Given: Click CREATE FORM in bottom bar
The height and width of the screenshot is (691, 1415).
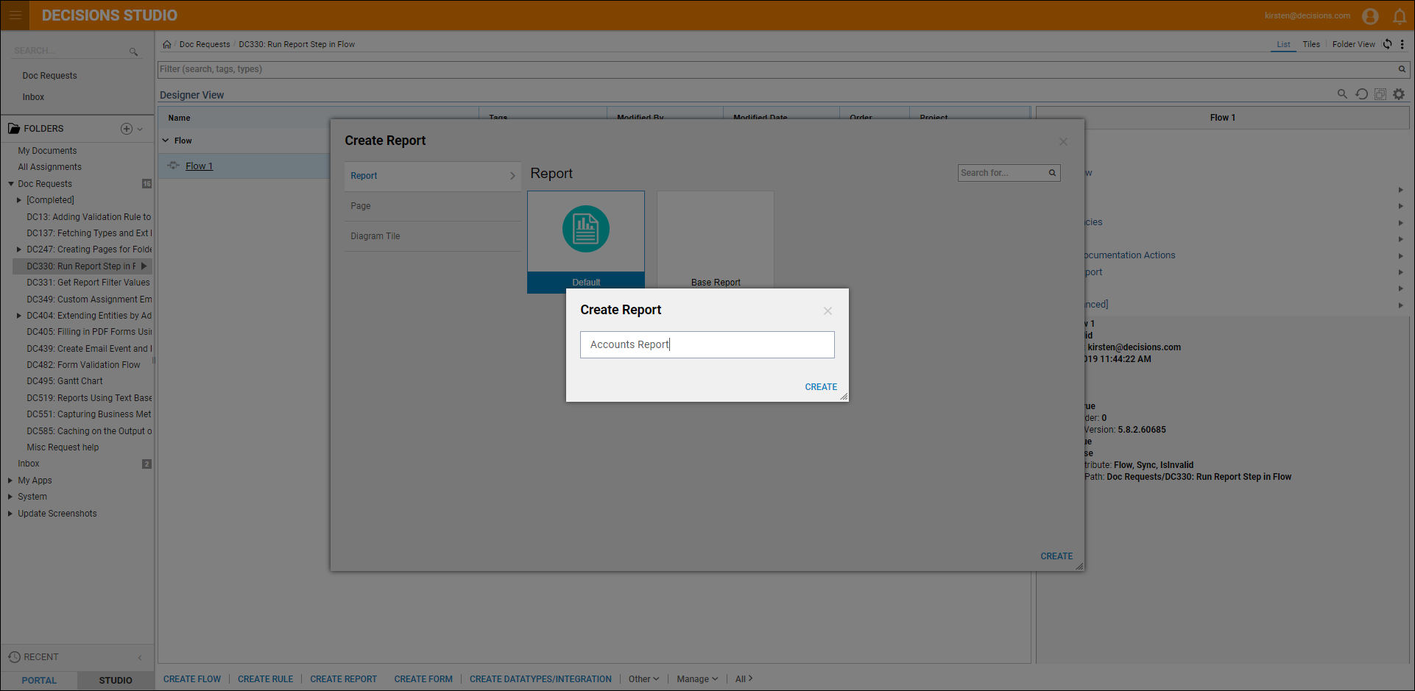Looking at the screenshot, I should pyautogui.click(x=423, y=679).
